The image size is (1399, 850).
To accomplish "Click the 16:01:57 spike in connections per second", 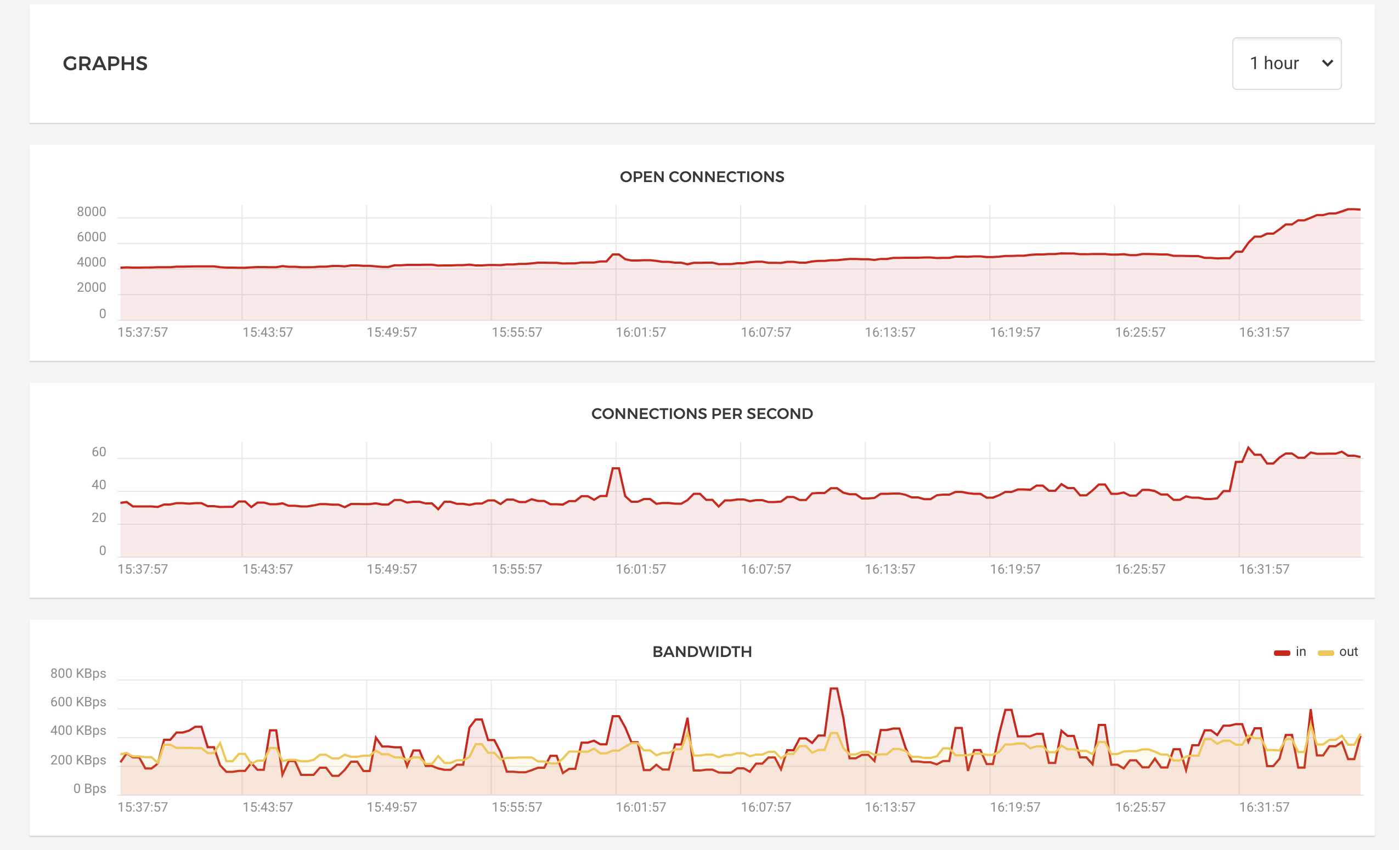I will click(616, 469).
